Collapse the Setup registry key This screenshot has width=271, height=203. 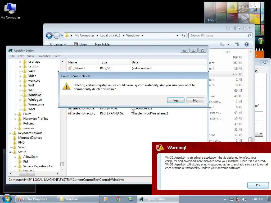(x=10, y=152)
